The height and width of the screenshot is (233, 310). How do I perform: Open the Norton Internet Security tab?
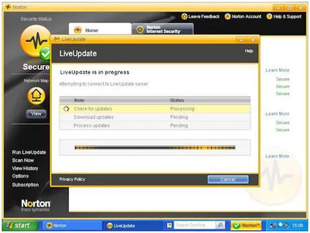pos(162,30)
